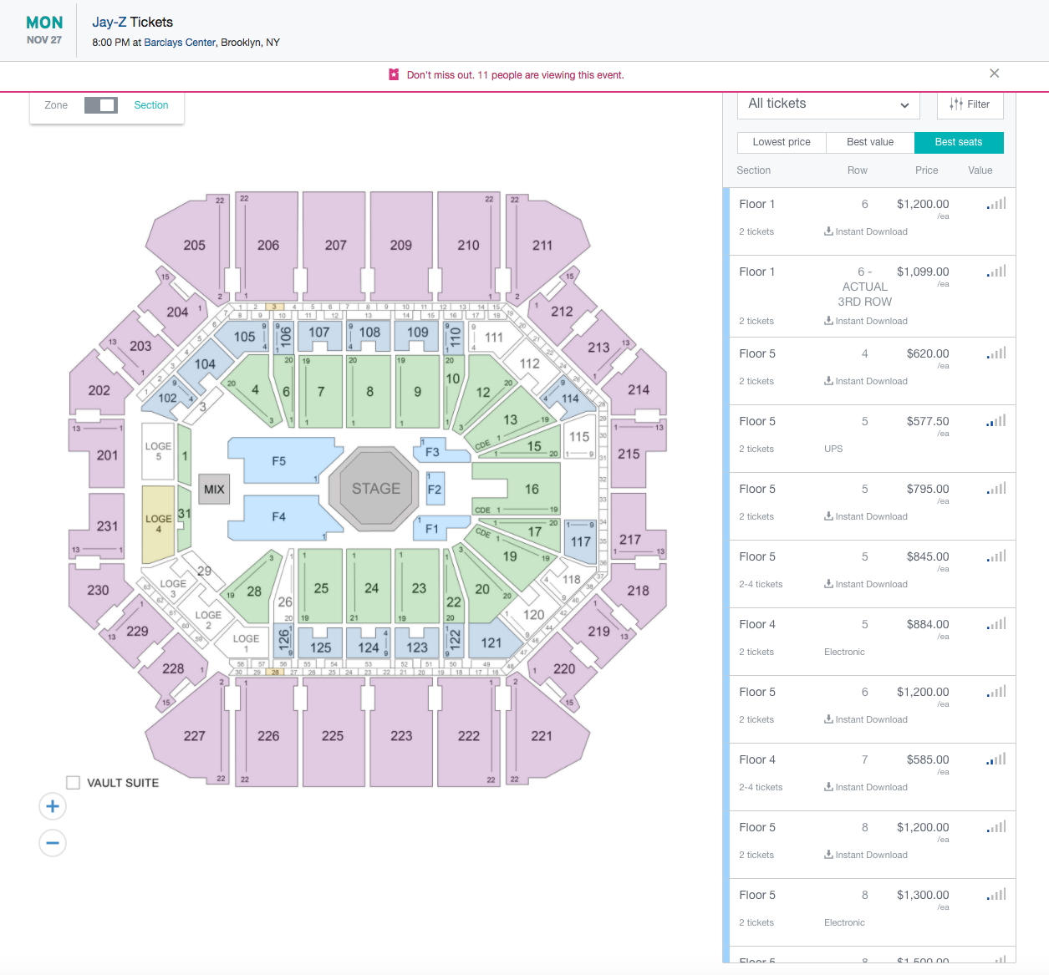Switch to the Best value tab
This screenshot has width=1049, height=975.
click(x=870, y=142)
